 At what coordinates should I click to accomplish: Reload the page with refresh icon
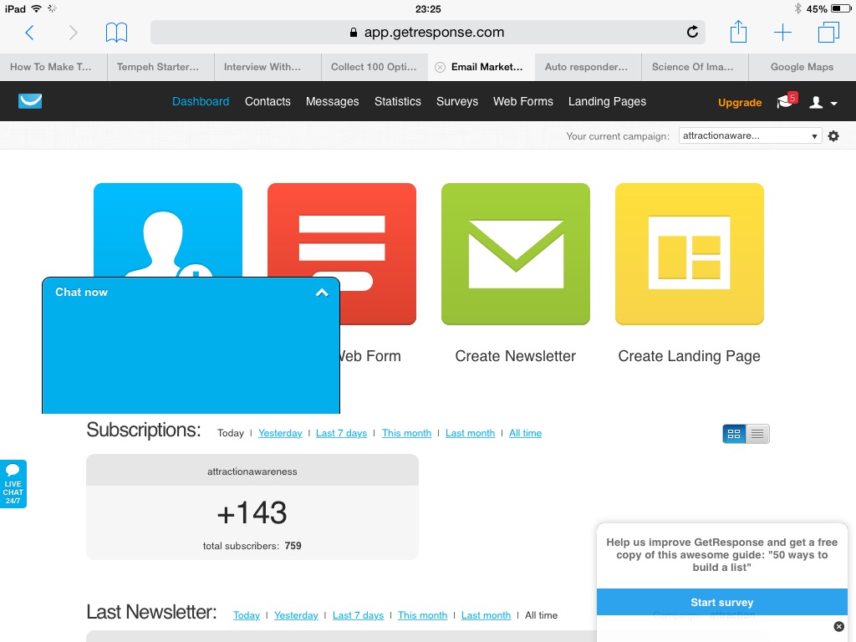tap(692, 33)
